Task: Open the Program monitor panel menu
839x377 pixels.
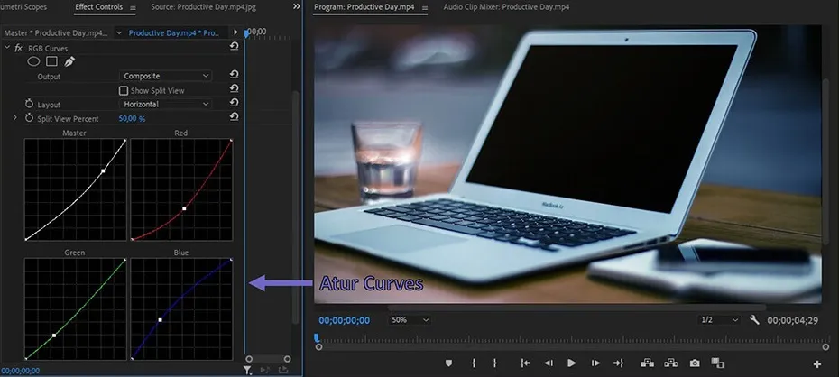Action: pyautogui.click(x=425, y=7)
